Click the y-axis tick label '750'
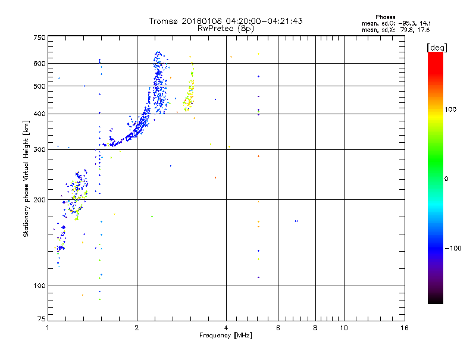The image size is (476, 357). (x=39, y=37)
